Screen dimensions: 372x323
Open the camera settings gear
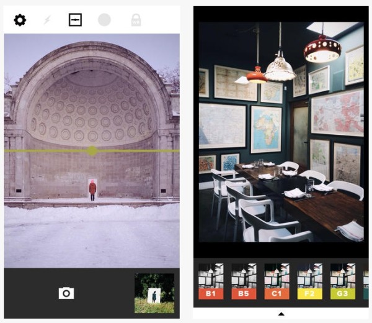point(20,20)
